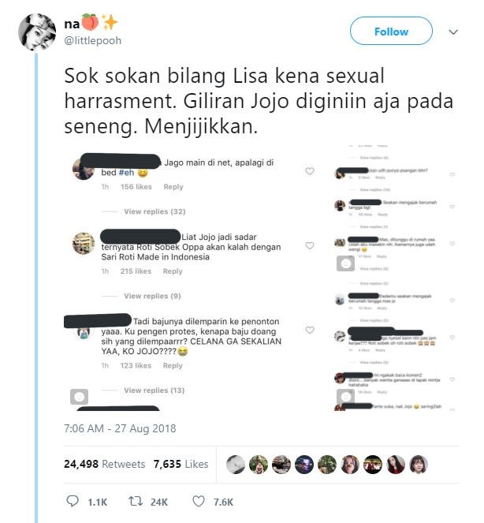Expand View replies (13)
This screenshot has height=523, width=484.
pyautogui.click(x=154, y=390)
